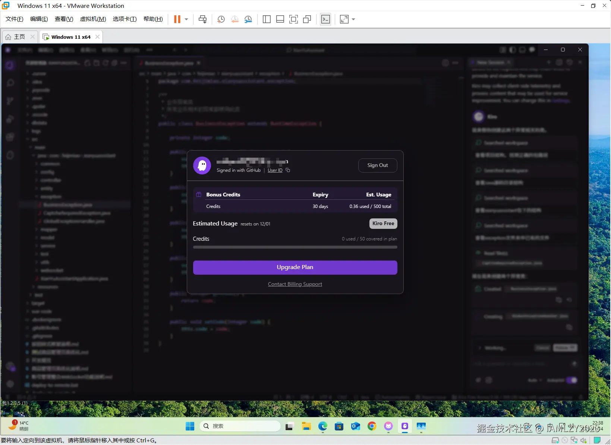
Task: Open the Contact Billing Support link
Action: [295, 284]
